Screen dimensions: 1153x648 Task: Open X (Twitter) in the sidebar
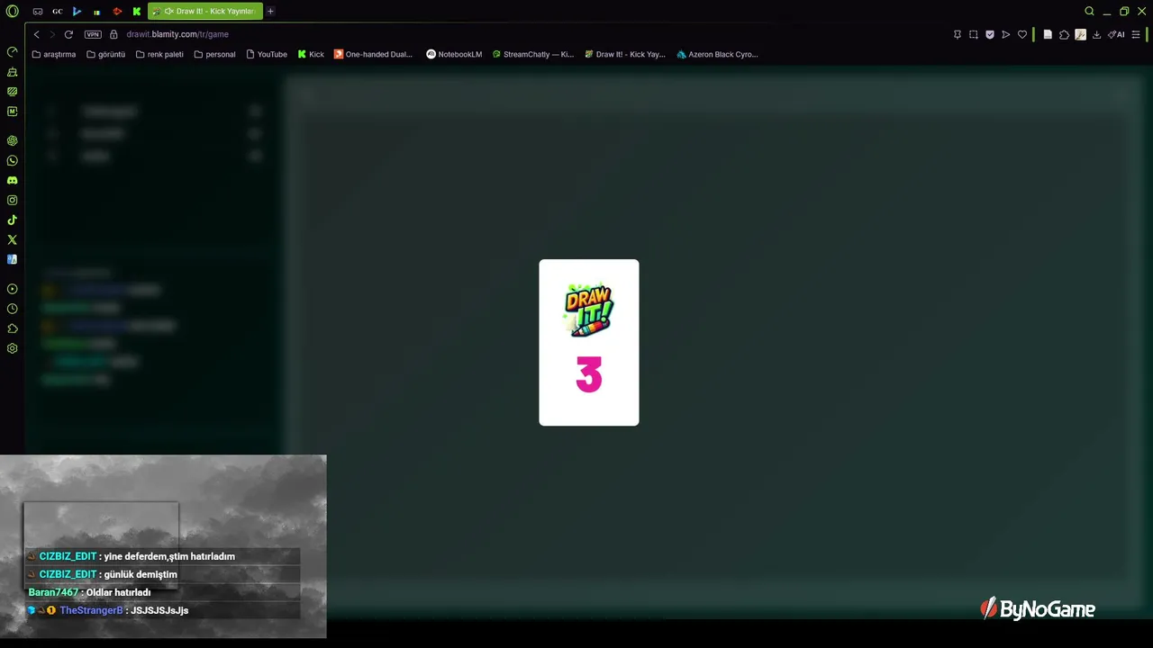[13, 239]
